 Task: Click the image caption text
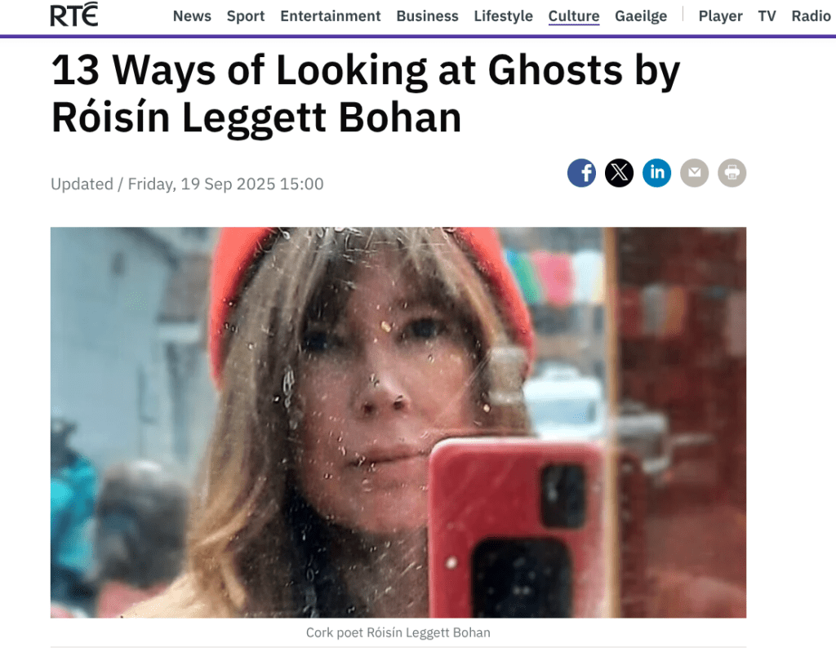[398, 632]
